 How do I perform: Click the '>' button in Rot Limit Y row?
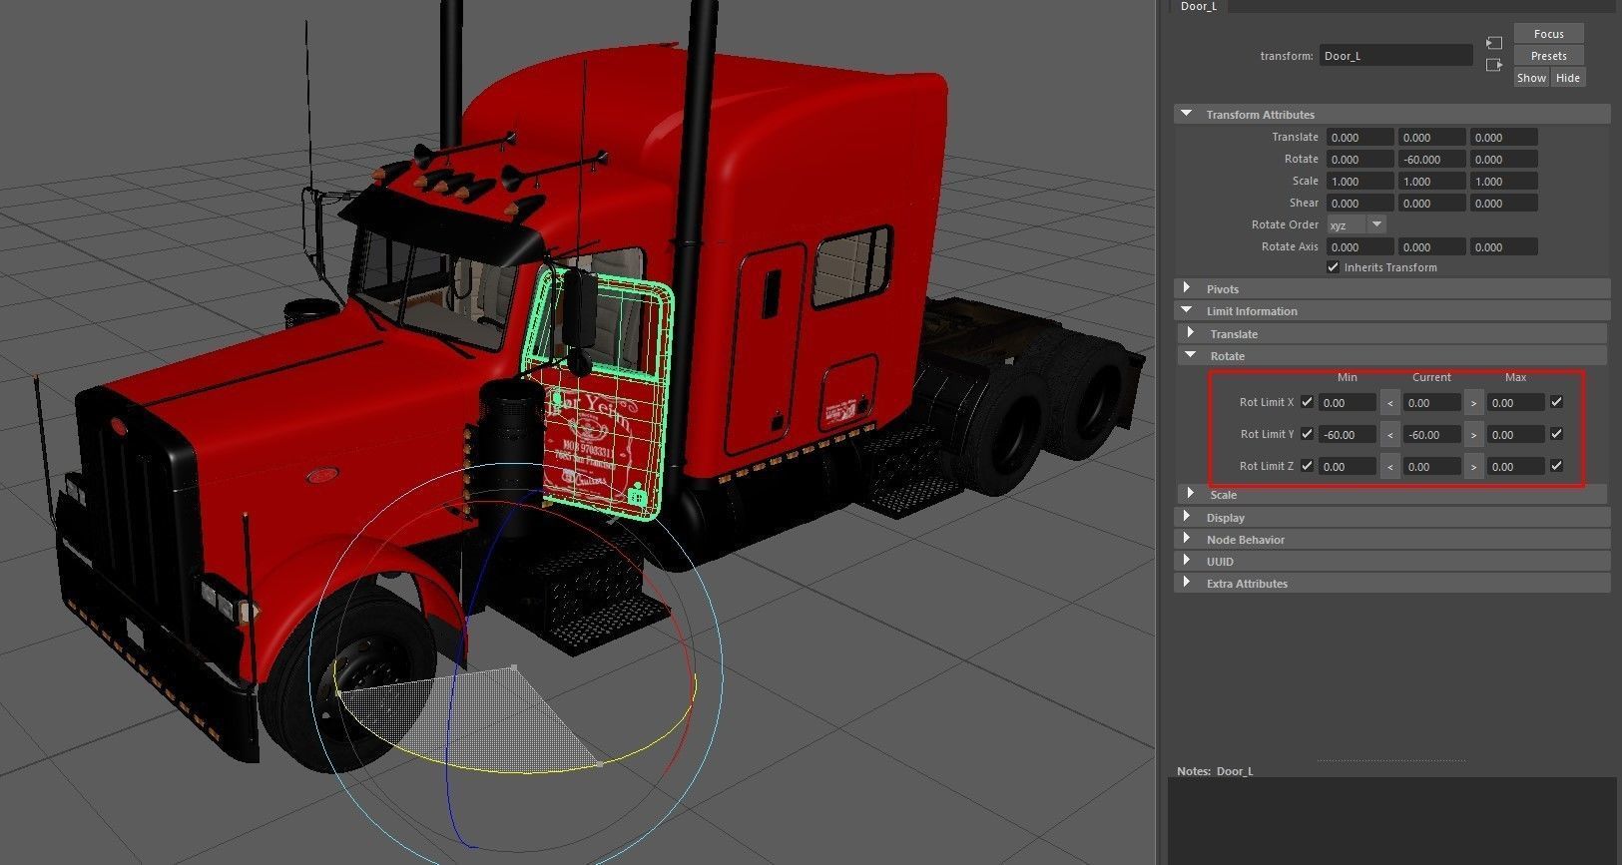[1473, 435]
